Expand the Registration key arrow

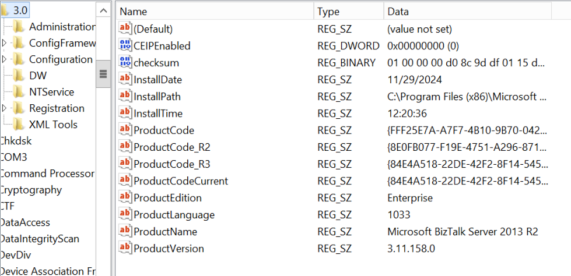(x=4, y=108)
